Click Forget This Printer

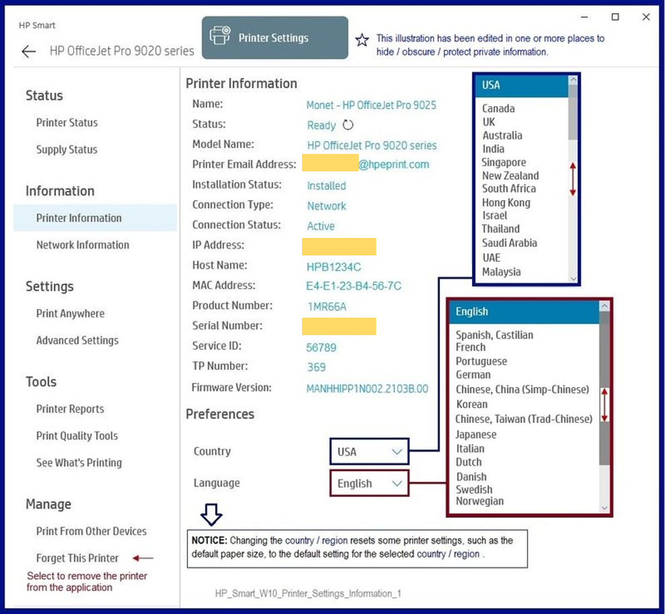pos(77,558)
